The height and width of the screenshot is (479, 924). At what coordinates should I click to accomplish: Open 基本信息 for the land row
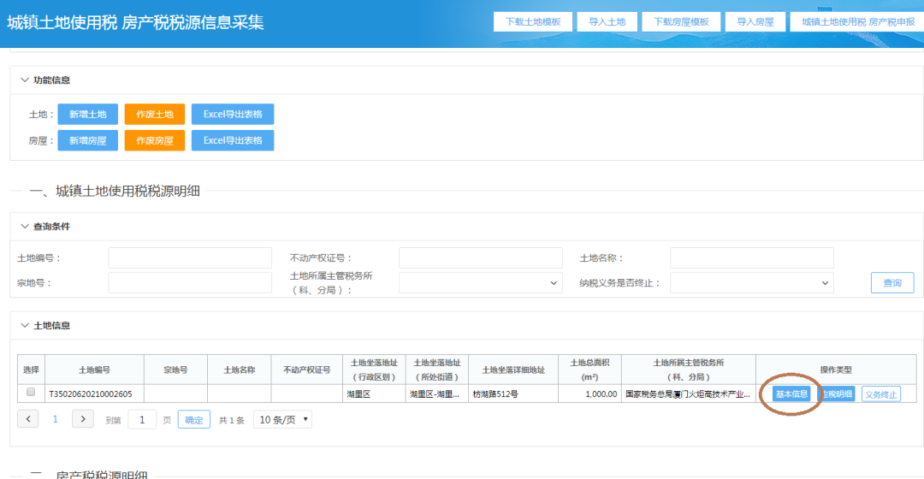coord(791,394)
